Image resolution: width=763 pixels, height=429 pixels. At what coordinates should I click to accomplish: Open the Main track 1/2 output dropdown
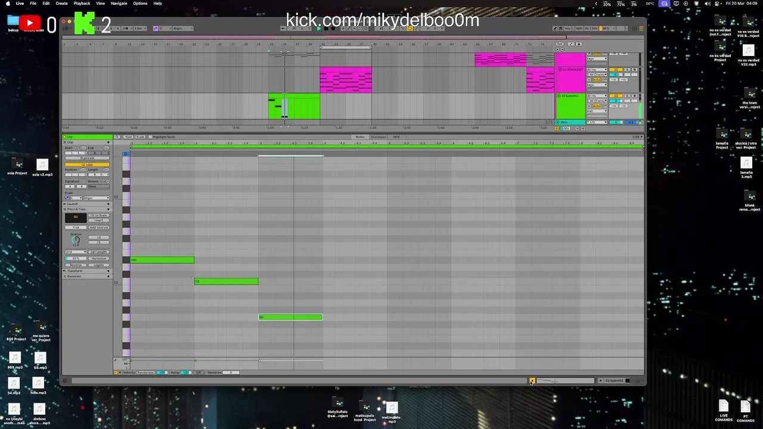(x=597, y=122)
